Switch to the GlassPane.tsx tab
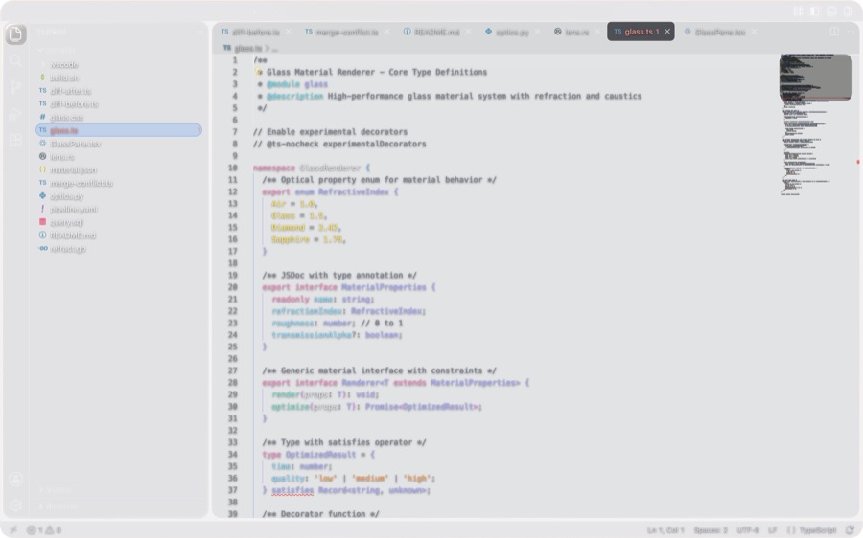The image size is (863, 538). [x=719, y=32]
